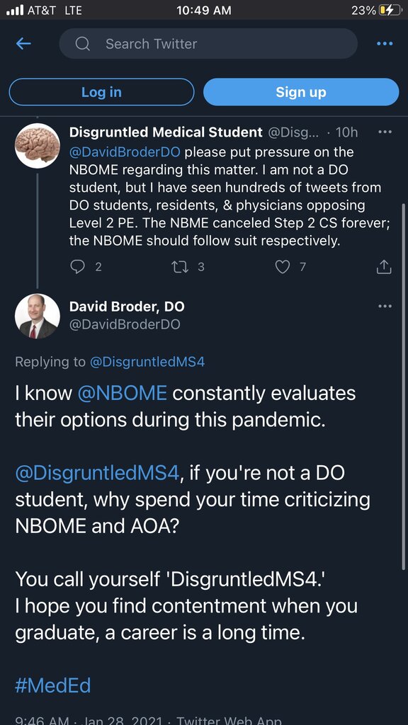Open @DisgruntledMS4 in Replying to line
This screenshot has width=408, height=725.
147,362
